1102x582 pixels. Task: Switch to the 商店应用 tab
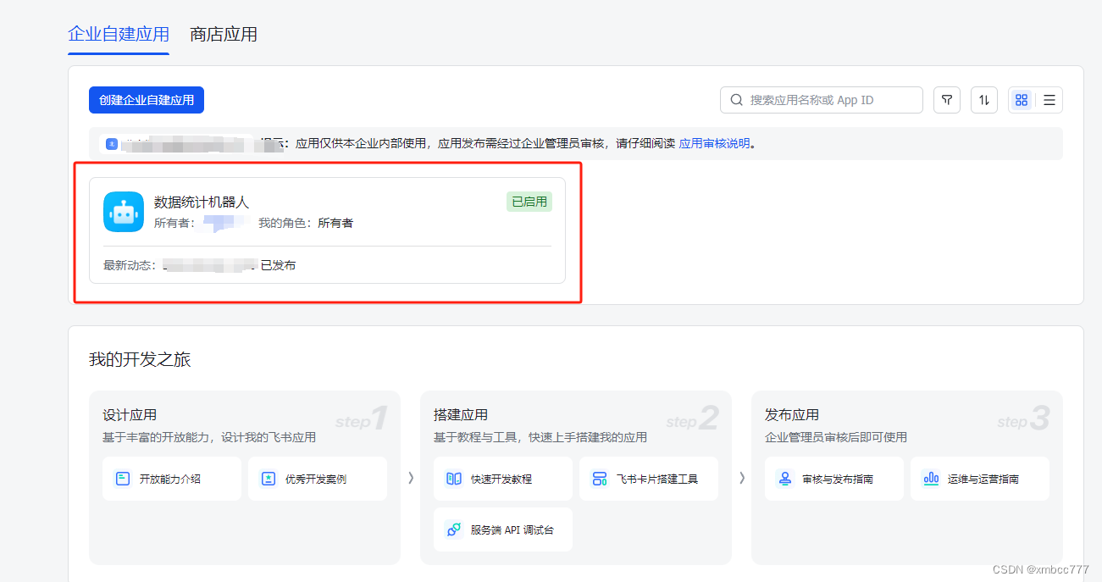click(x=223, y=35)
